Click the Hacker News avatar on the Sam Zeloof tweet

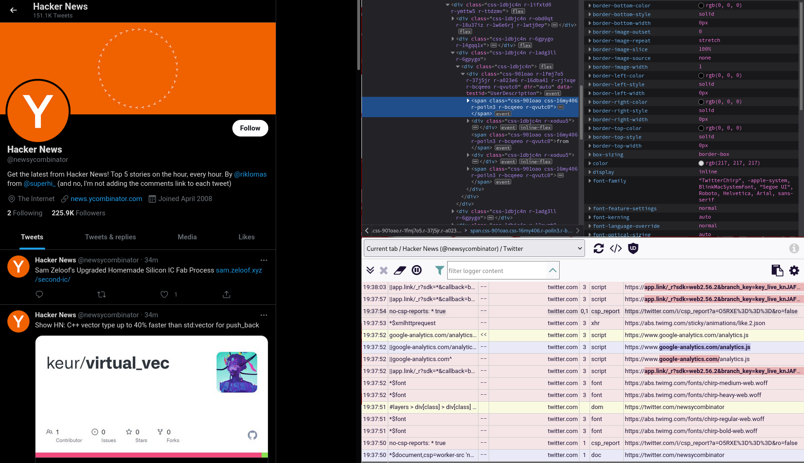point(18,267)
